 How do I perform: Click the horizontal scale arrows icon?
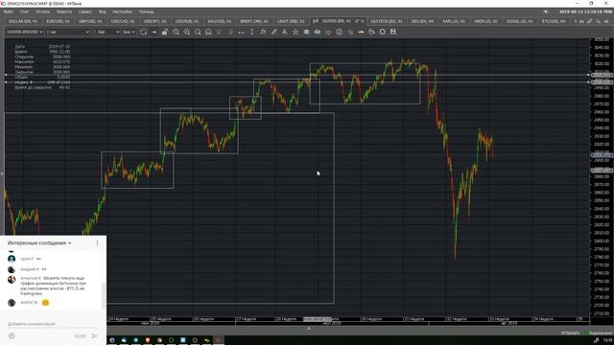[241, 32]
